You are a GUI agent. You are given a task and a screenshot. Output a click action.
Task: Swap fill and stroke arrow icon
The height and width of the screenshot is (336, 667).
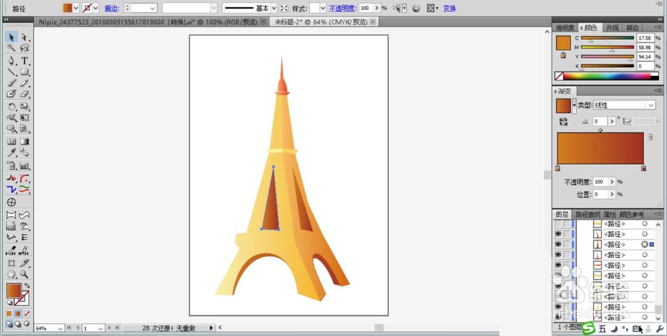click(27, 285)
